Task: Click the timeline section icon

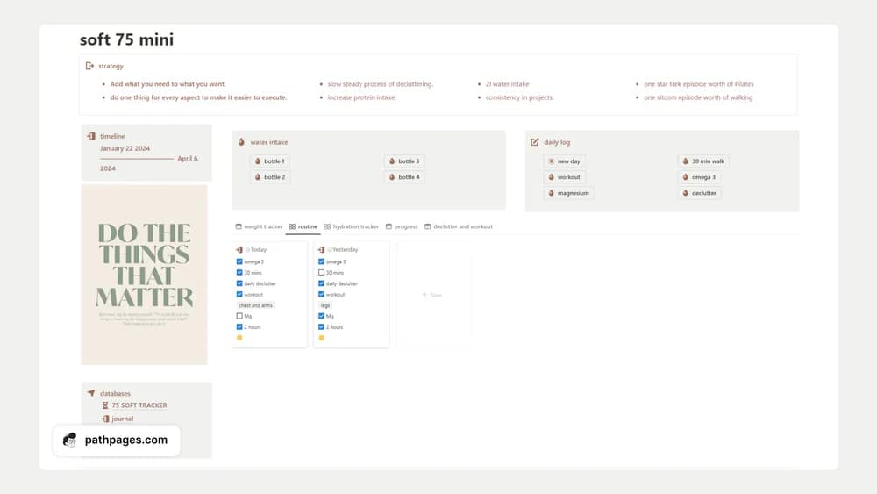Action: coord(91,136)
